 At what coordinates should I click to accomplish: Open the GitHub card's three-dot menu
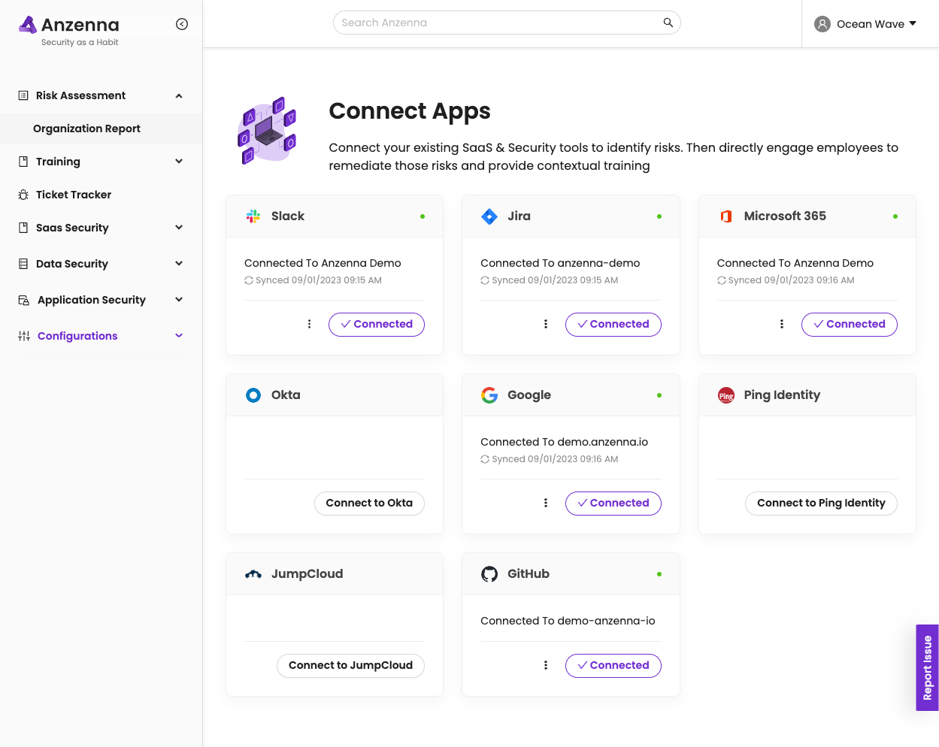546,665
